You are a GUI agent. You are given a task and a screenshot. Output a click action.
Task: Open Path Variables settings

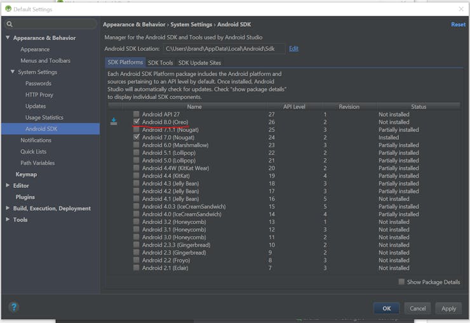click(x=37, y=163)
